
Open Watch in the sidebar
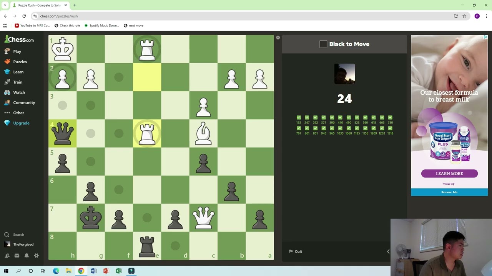tap(15, 92)
